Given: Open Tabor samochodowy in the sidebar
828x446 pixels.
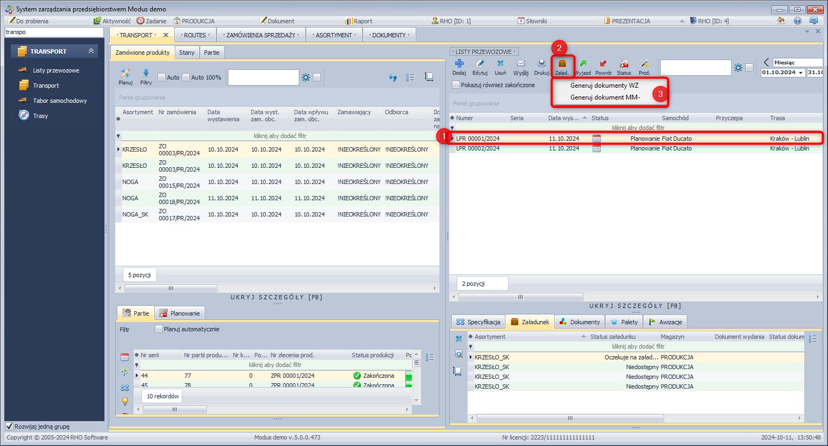Looking at the screenshot, I should pyautogui.click(x=60, y=101).
